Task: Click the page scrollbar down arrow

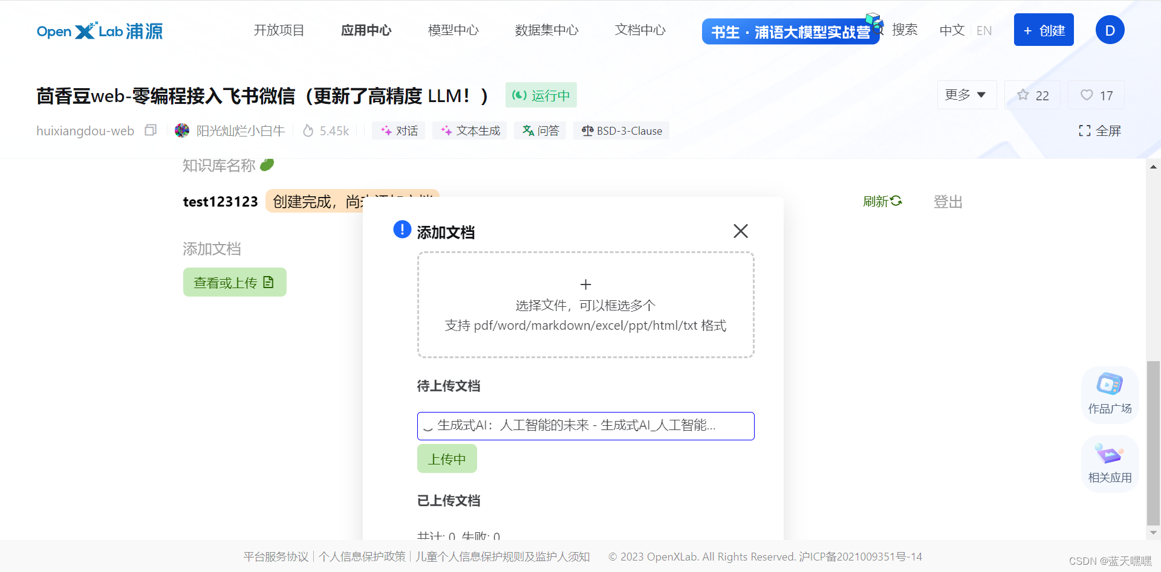Action: 1153,533
